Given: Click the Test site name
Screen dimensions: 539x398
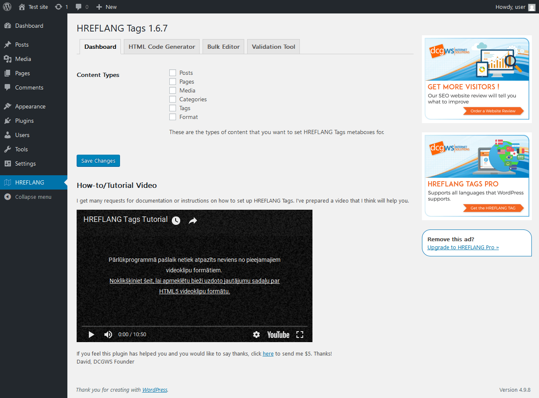Looking at the screenshot, I should pos(38,7).
